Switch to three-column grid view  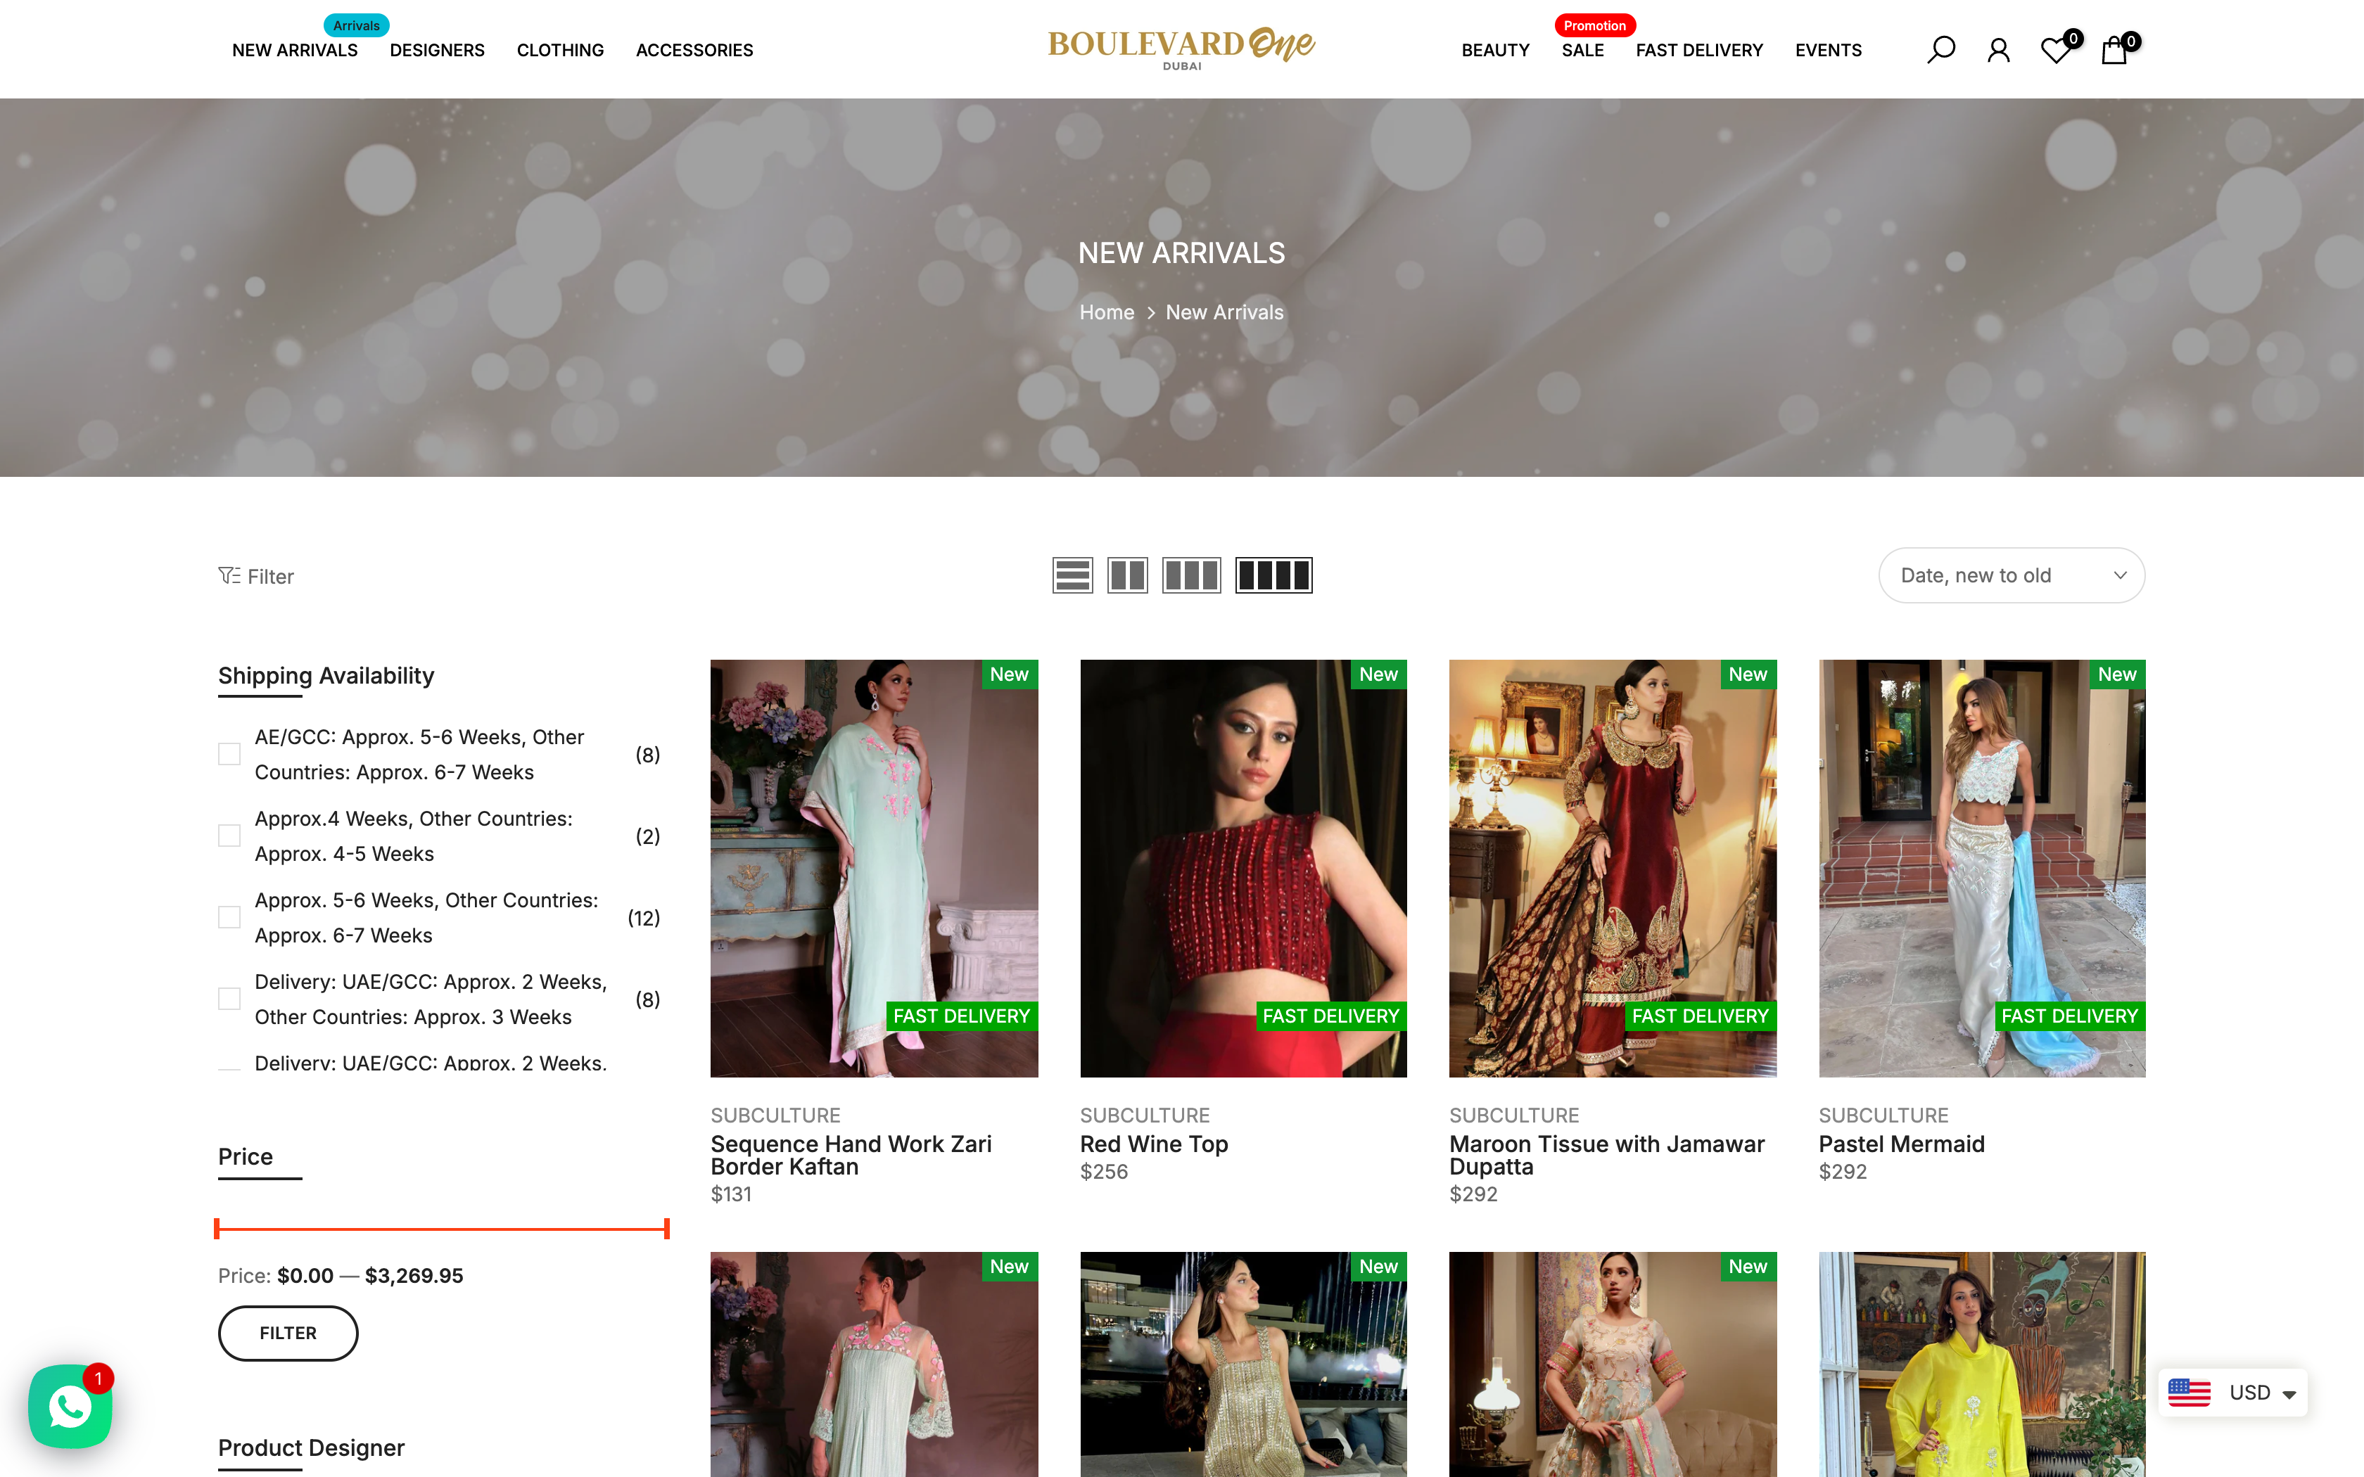pos(1190,575)
